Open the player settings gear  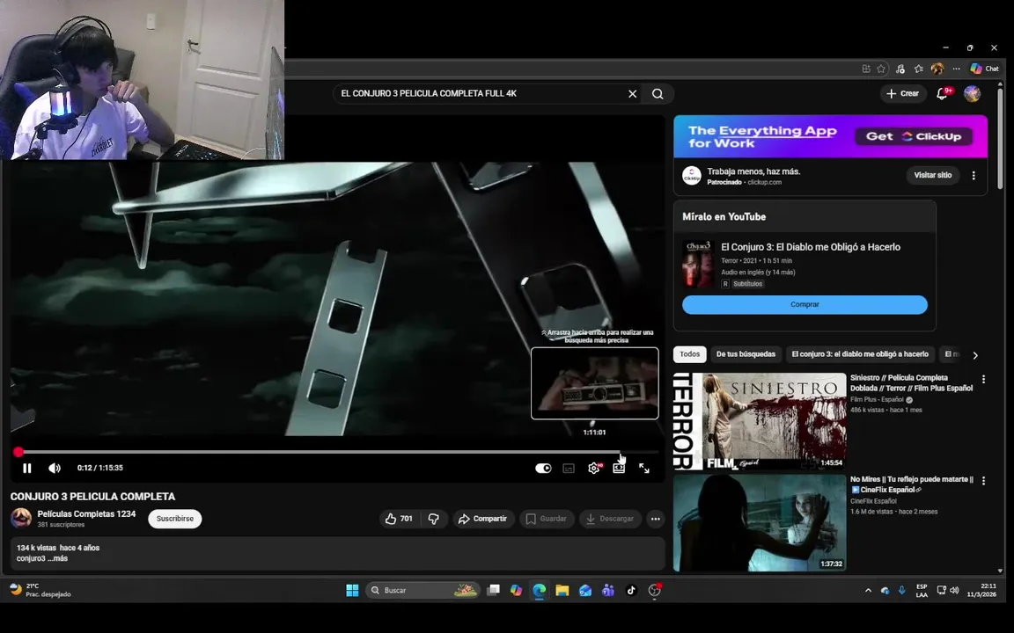tap(593, 469)
